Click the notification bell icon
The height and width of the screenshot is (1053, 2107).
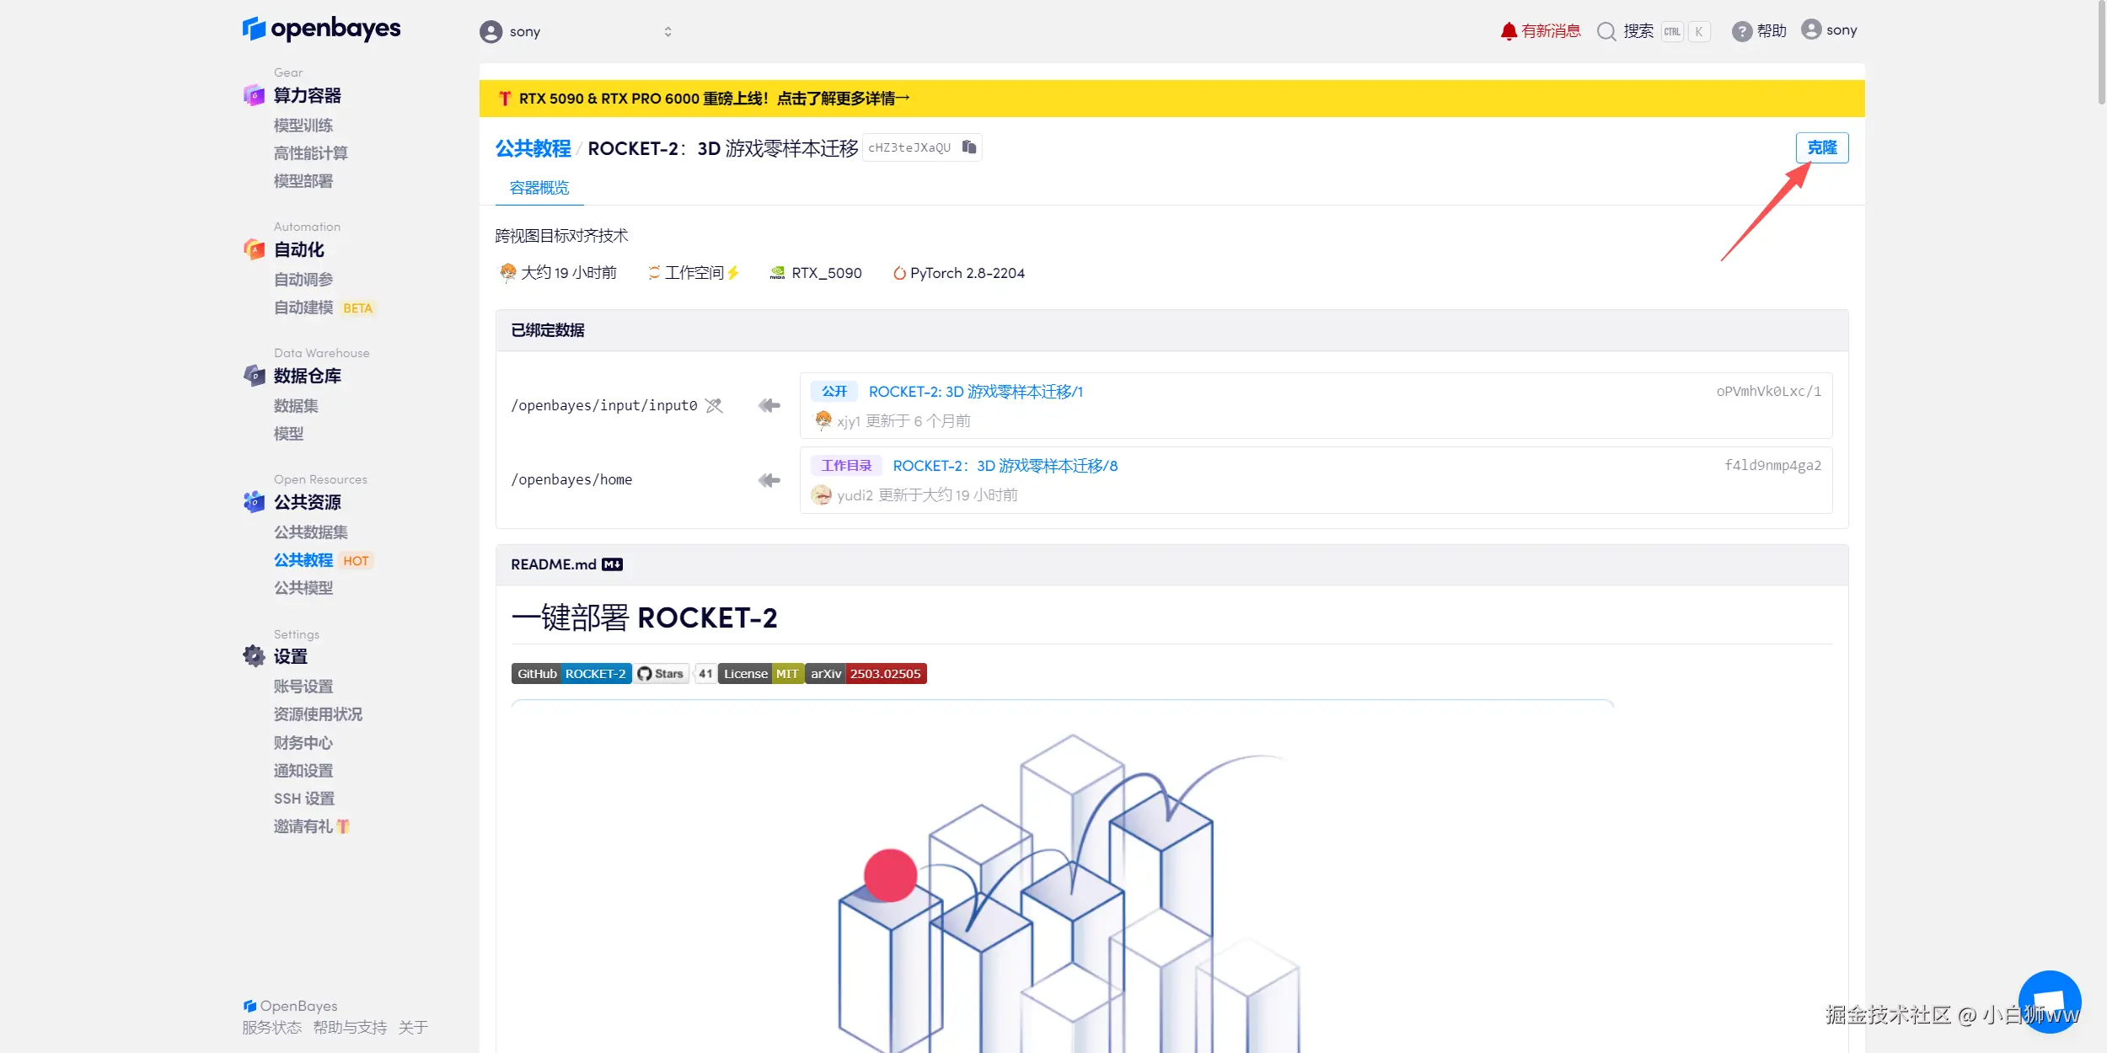pyautogui.click(x=1508, y=31)
